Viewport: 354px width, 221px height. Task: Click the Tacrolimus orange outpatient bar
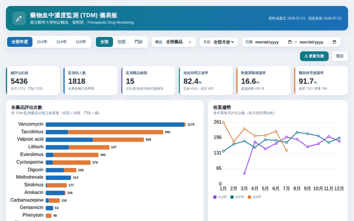pos(116,132)
